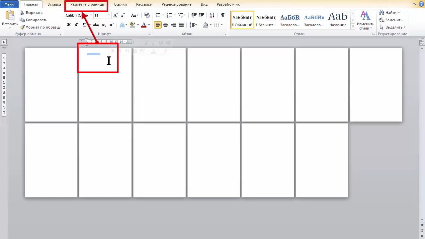Open font size 11 dropdown
The width and height of the screenshot is (425, 239).
point(109,15)
